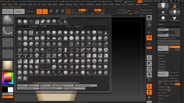Choose the Blob brush
Screen dimensions: 184x103
(20, 33)
